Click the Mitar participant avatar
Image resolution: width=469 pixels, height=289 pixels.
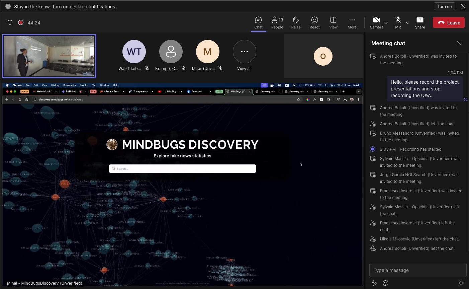click(208, 52)
